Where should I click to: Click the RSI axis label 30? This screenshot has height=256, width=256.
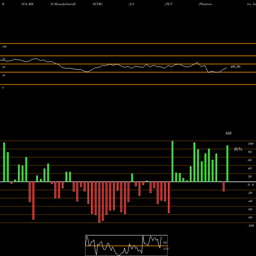point(4,75)
